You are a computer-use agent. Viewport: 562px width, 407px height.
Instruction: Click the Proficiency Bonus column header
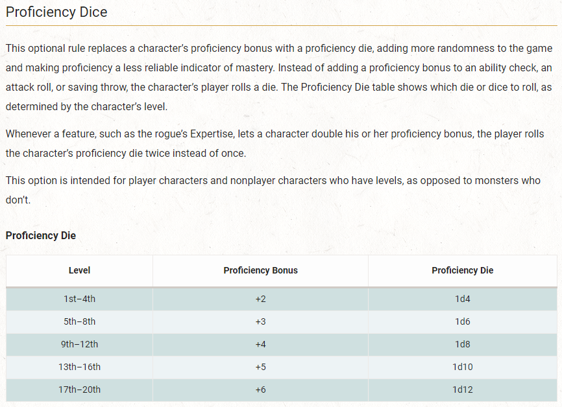(261, 270)
